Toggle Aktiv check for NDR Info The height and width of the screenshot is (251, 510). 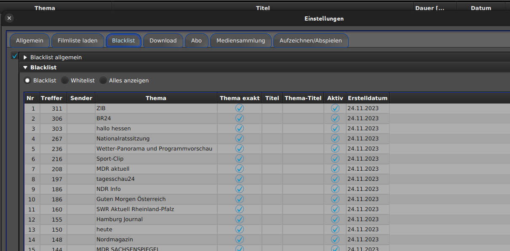[x=335, y=189]
